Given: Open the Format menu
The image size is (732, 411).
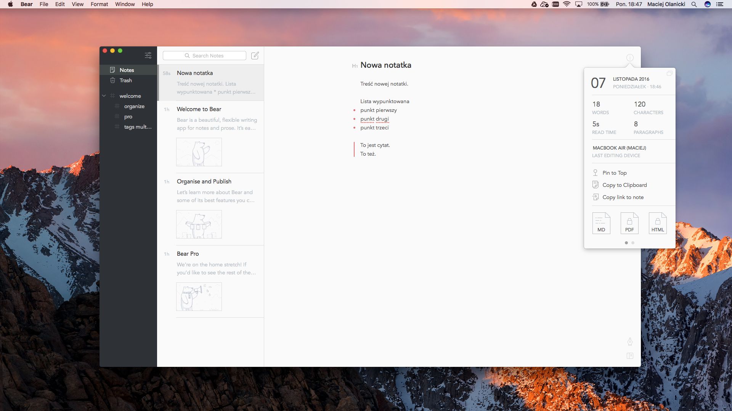Looking at the screenshot, I should coord(99,4).
